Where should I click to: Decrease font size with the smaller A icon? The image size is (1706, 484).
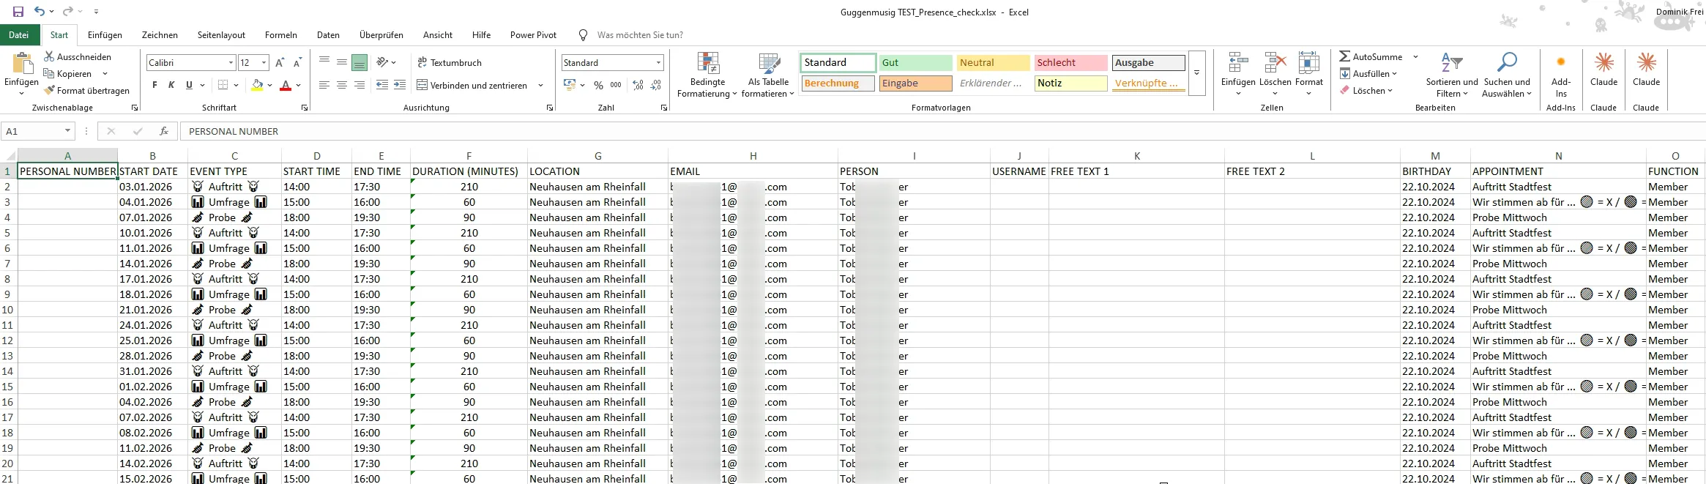[297, 63]
